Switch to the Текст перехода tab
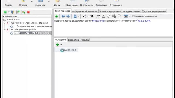The image size is (175, 98). point(62,11)
